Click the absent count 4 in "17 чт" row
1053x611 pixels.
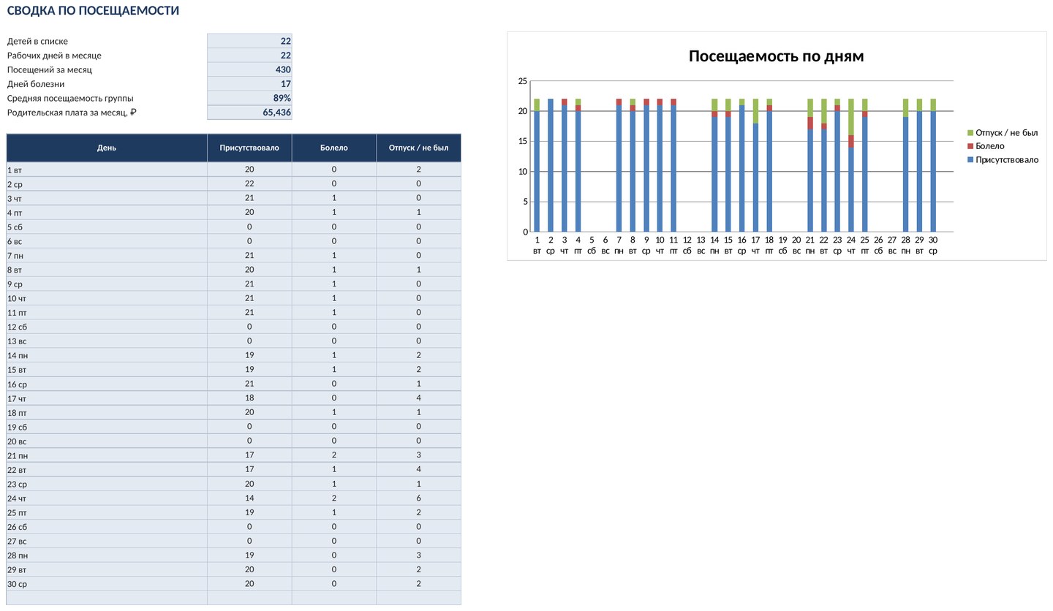tap(419, 398)
